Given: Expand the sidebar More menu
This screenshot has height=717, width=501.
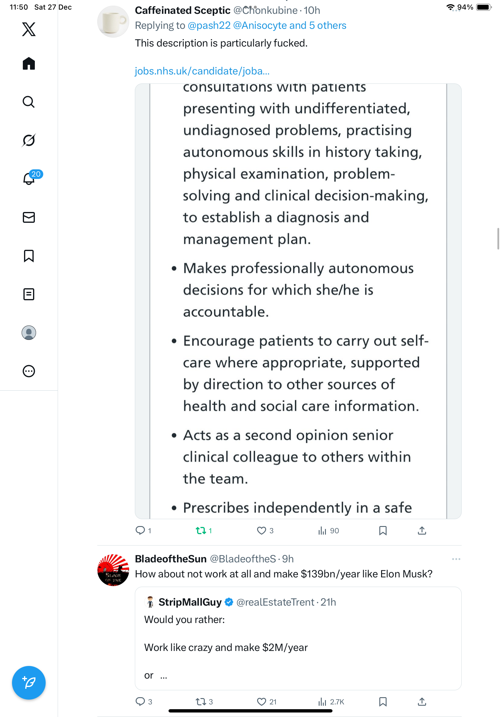Looking at the screenshot, I should (29, 371).
